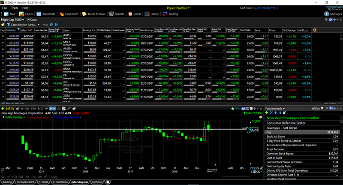Viewport: 343px width, 185px height.
Task: Click the new layout tab icon after Options
Action: coord(108,182)
